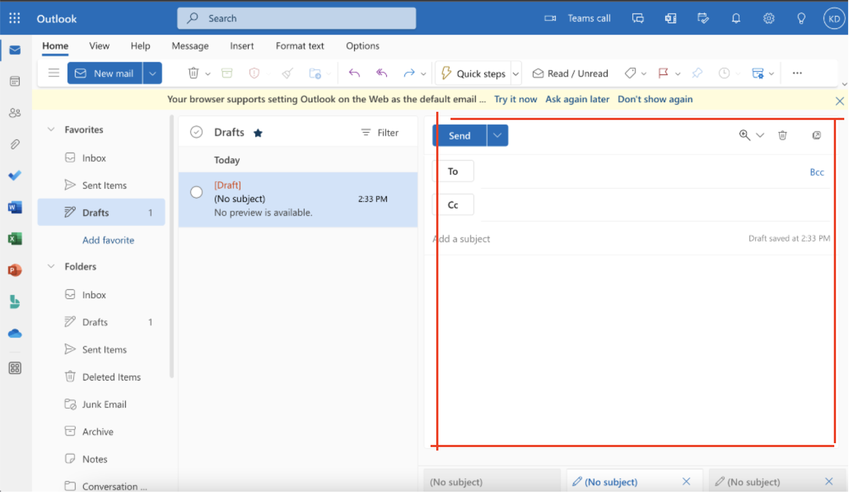Open the KD account avatar

pos(834,19)
